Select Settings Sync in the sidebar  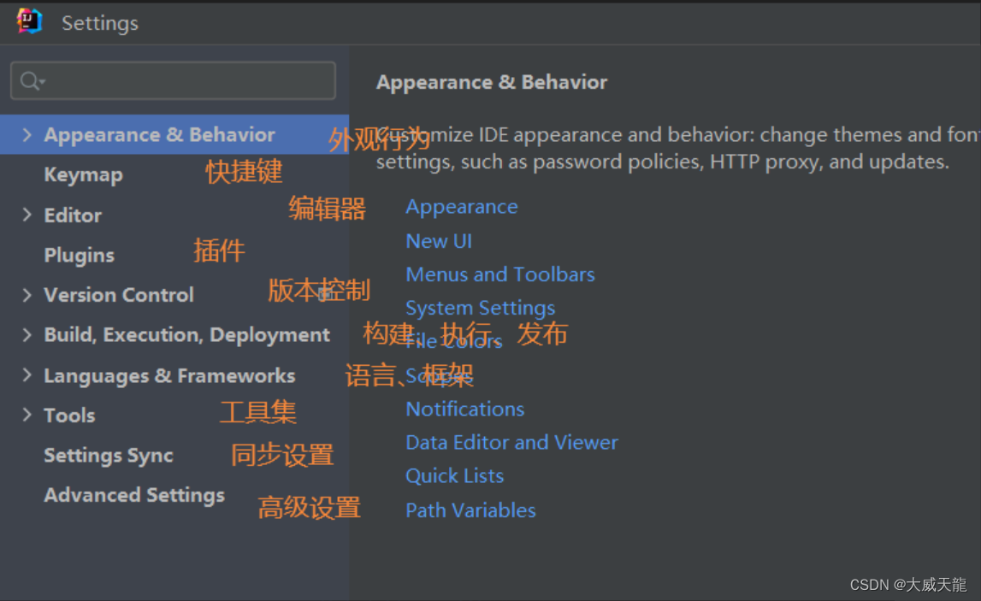[109, 456]
